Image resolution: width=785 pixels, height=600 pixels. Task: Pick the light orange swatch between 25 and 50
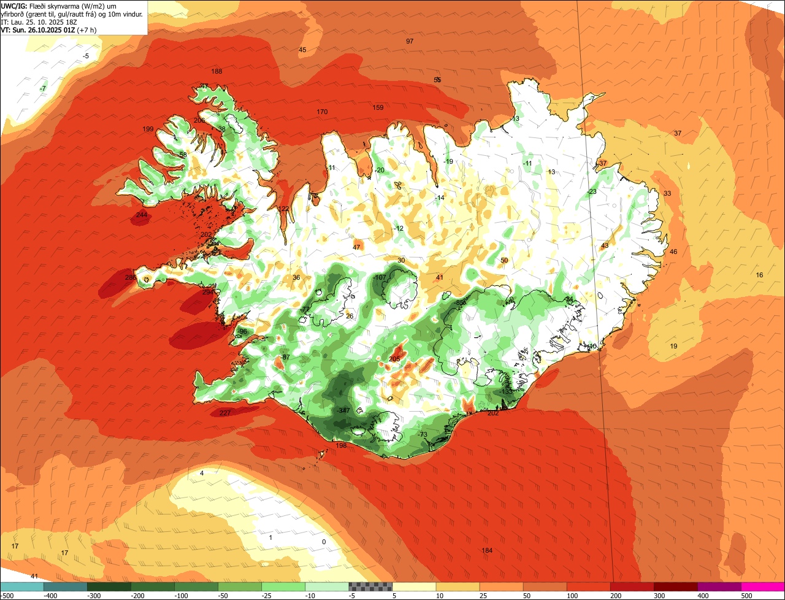coord(501,587)
